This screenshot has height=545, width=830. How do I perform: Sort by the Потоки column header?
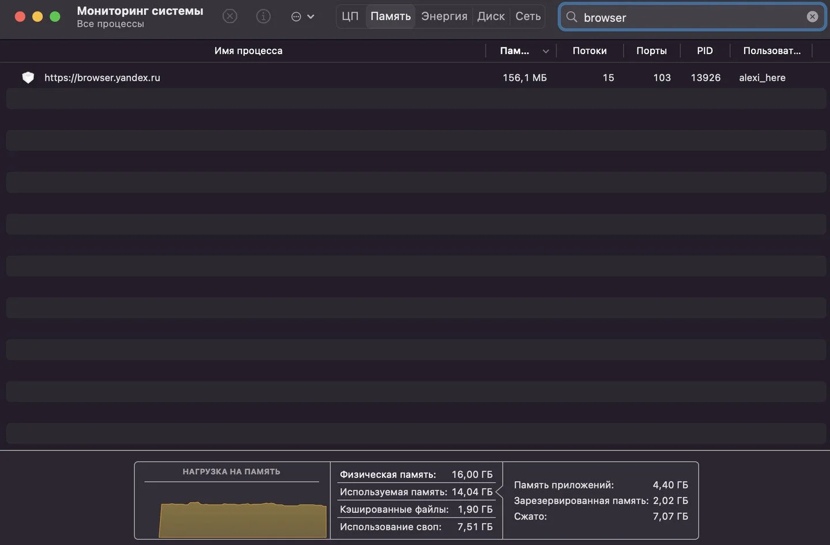(x=590, y=51)
